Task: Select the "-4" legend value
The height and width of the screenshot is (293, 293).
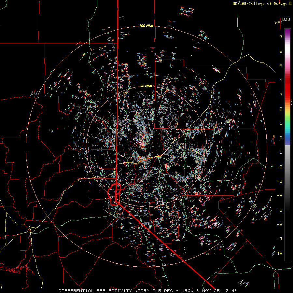Action: pyautogui.click(x=280, y=196)
